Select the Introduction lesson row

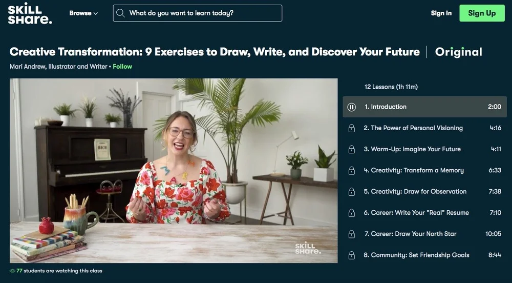pyautogui.click(x=424, y=107)
